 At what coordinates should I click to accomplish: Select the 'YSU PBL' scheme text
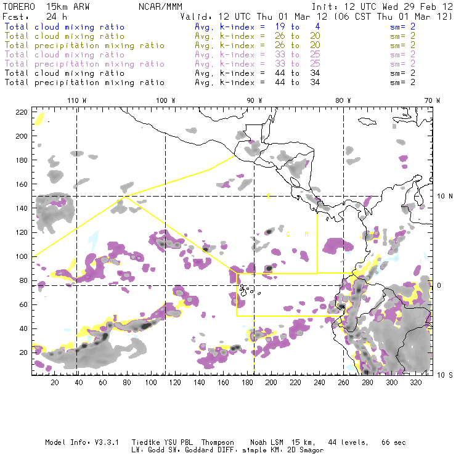click(x=178, y=442)
